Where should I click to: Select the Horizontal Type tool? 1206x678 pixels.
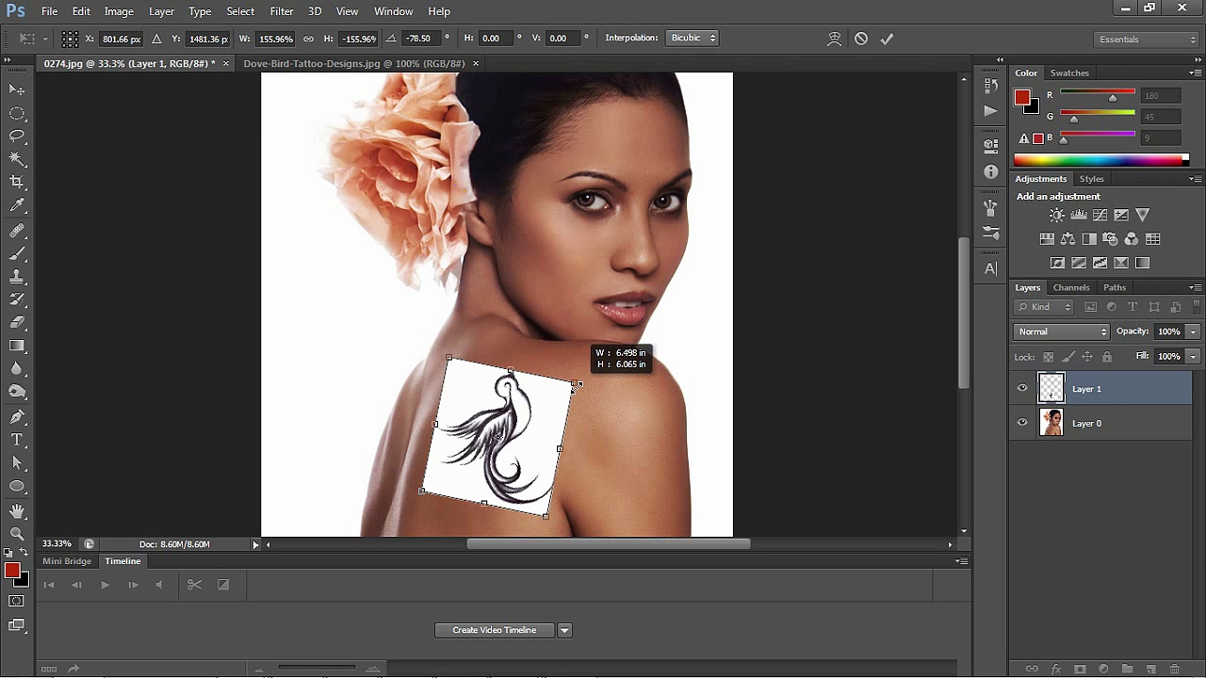tap(17, 440)
